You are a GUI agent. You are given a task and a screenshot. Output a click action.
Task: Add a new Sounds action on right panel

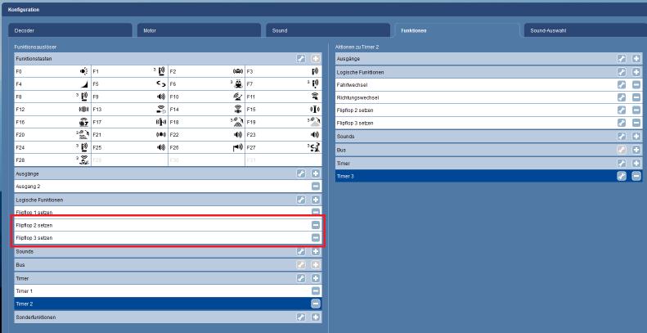(636, 135)
